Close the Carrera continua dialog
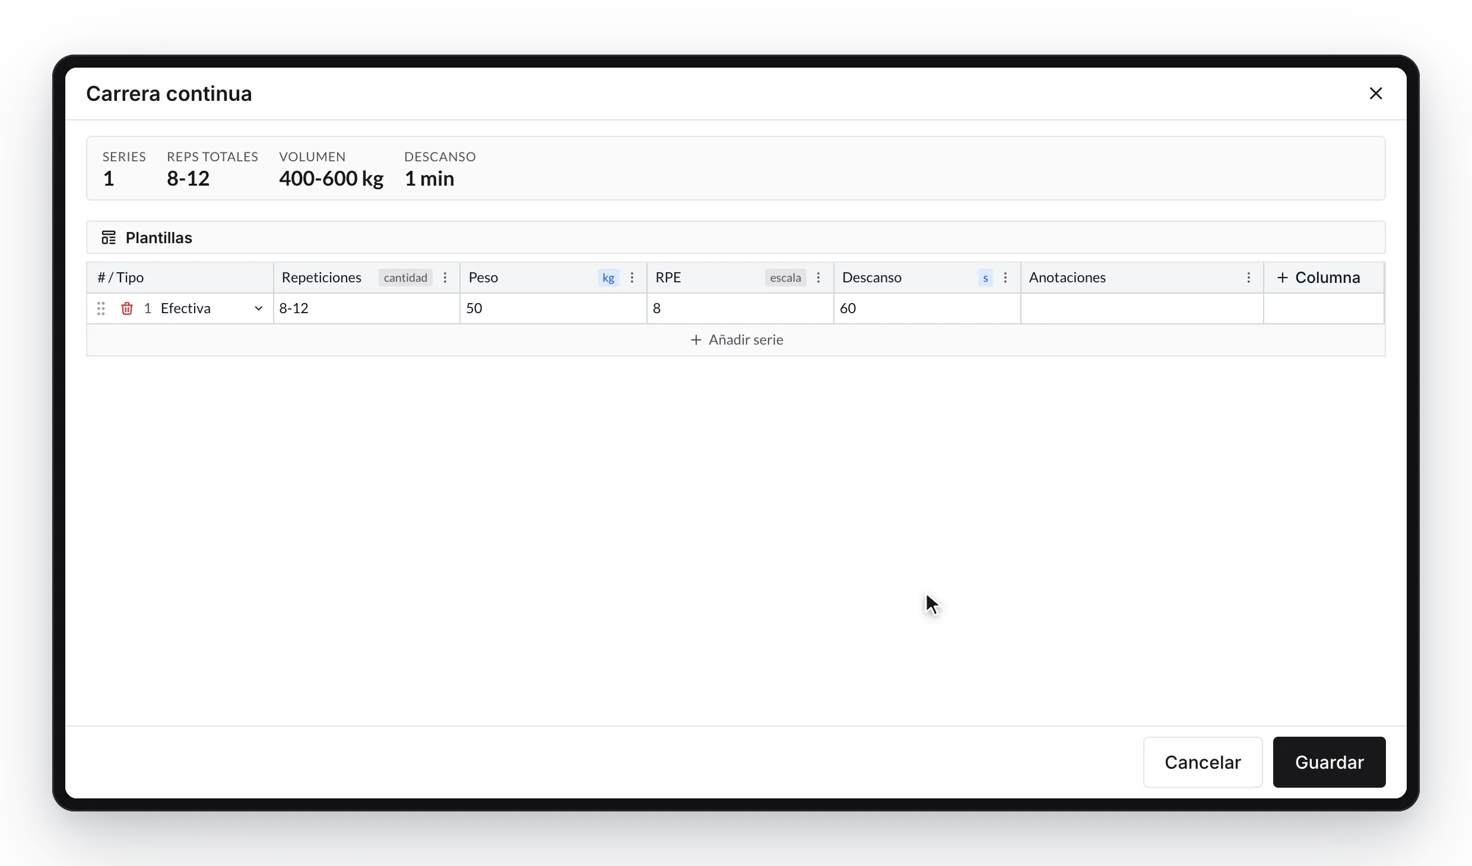 pos(1376,94)
